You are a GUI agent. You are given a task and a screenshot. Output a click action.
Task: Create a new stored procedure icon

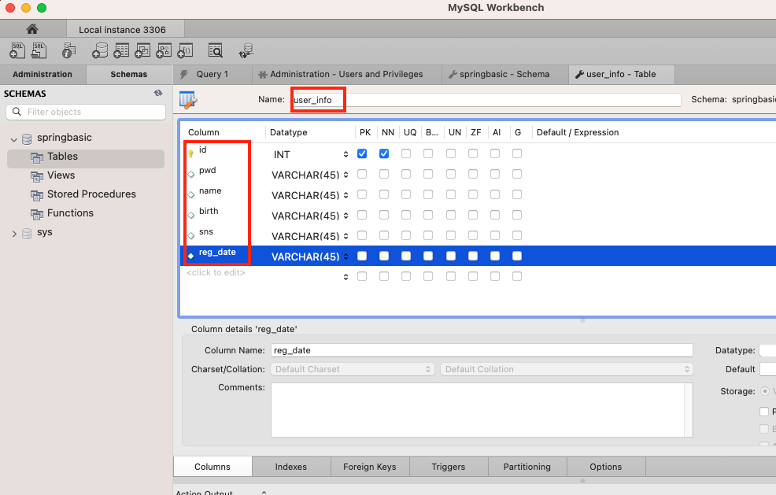[x=164, y=50]
